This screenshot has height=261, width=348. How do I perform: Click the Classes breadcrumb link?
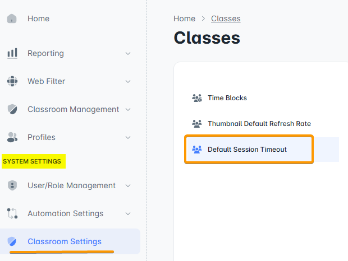coord(226,18)
